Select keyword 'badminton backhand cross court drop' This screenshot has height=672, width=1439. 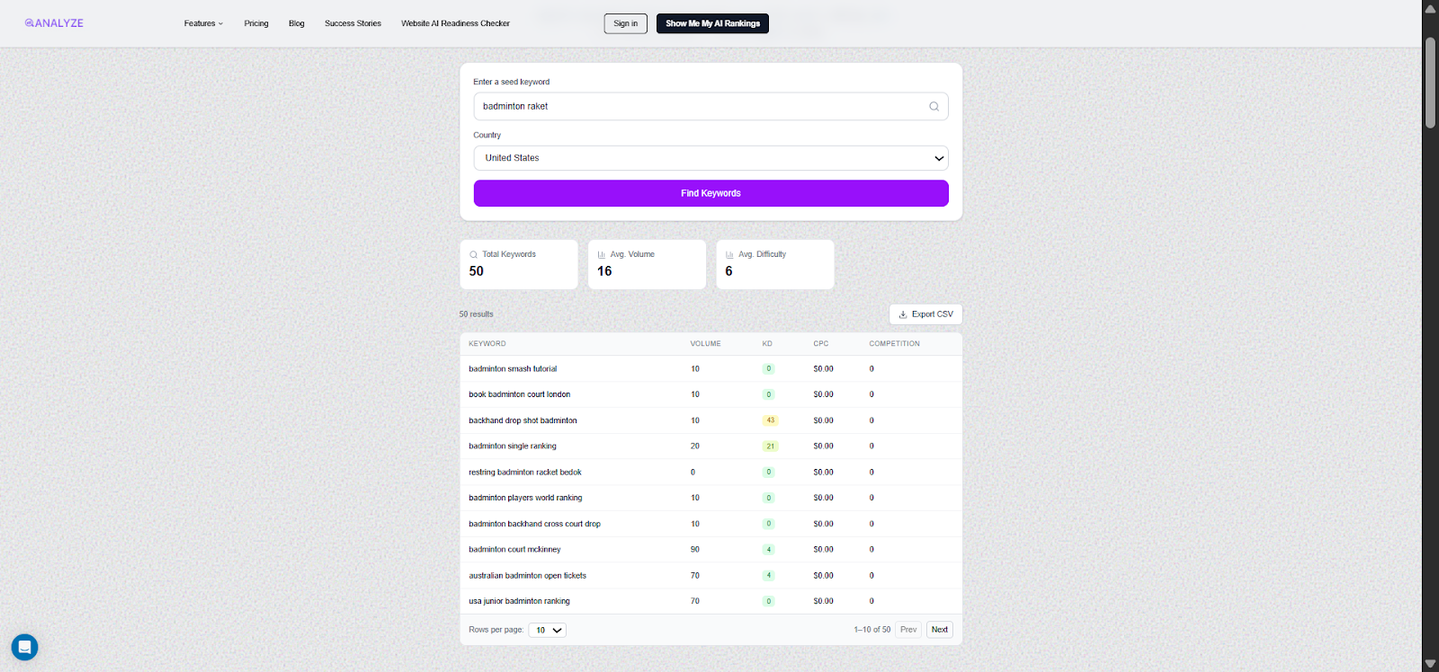535,524
